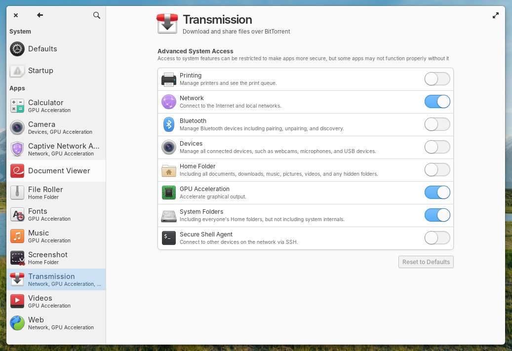Click the Bluetooth symbol icon
Screen dimensions: 512x351
tap(169, 124)
